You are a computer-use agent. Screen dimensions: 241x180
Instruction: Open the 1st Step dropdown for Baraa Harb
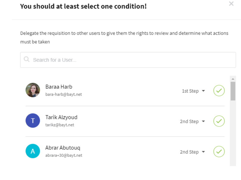pyautogui.click(x=194, y=91)
